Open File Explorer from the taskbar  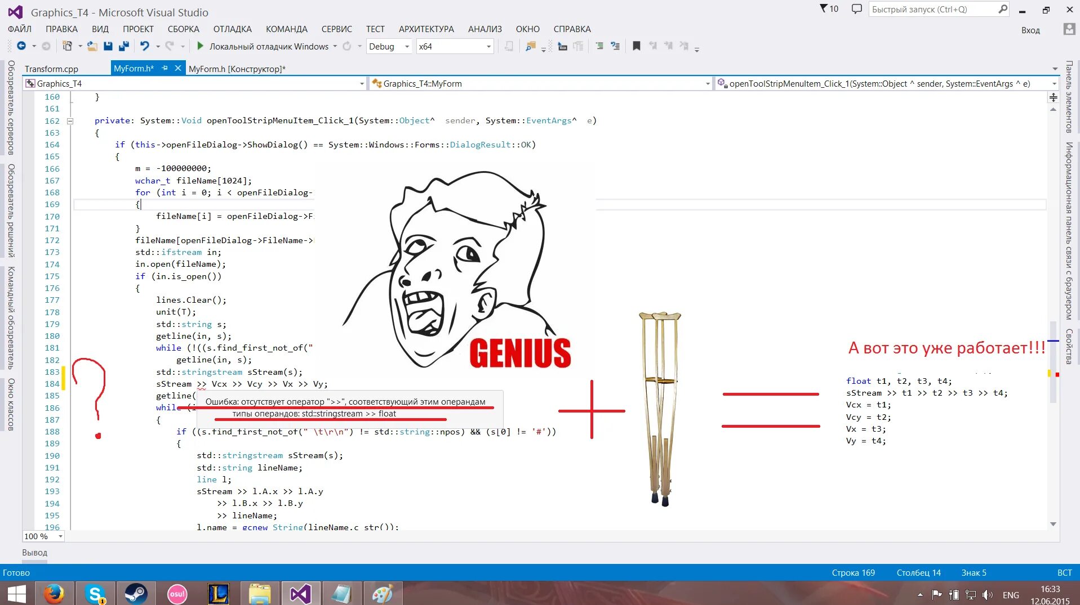point(259,594)
